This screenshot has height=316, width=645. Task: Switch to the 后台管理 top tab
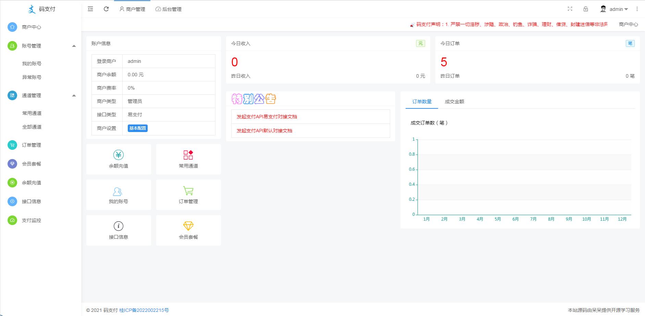tap(169, 9)
